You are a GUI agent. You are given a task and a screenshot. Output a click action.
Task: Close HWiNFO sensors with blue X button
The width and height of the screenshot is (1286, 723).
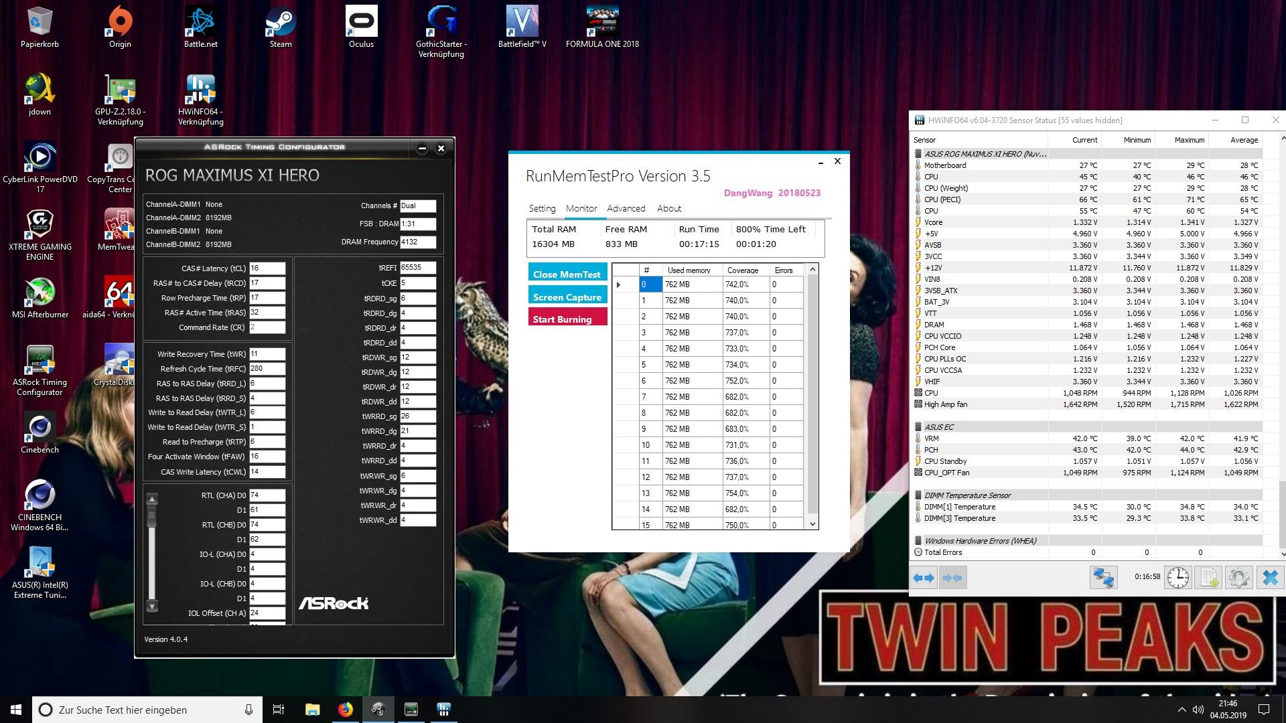[1270, 577]
